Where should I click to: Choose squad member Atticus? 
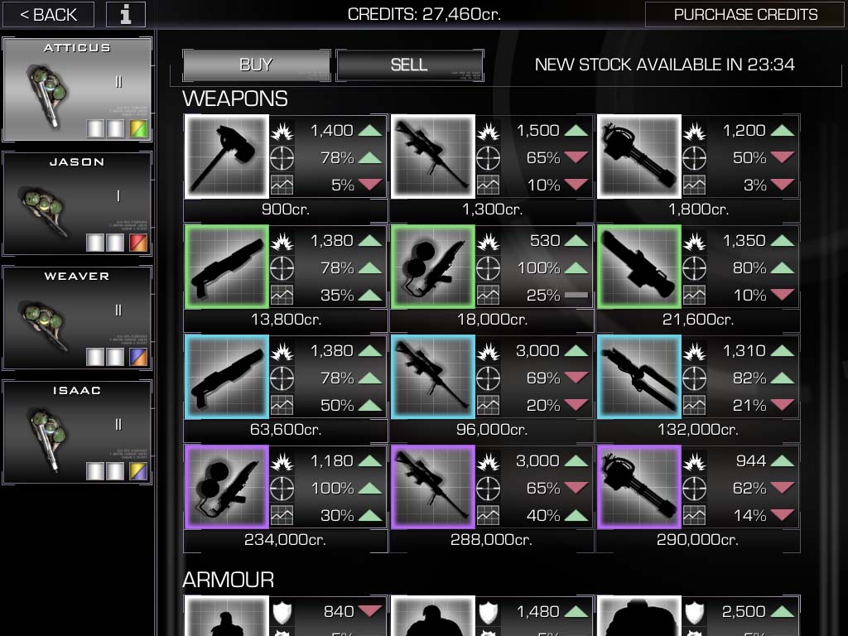pos(77,89)
